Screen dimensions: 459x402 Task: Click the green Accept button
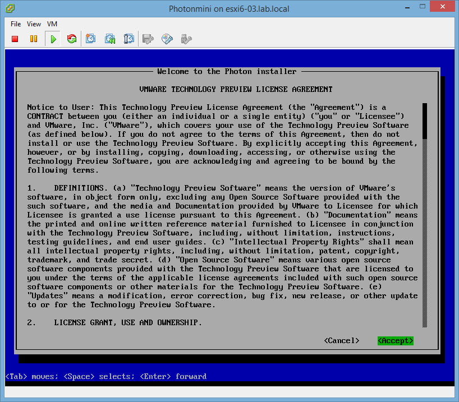[x=396, y=340]
